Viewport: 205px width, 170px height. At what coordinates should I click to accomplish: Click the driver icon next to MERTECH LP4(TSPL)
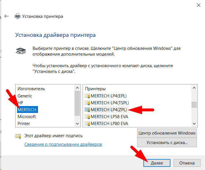pos(87,103)
